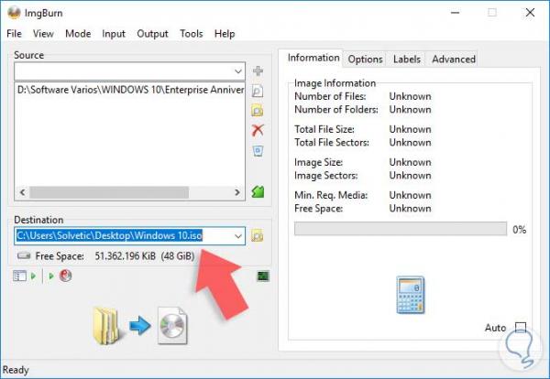
Task: Click the red X remove-item icon
Action: tap(258, 130)
